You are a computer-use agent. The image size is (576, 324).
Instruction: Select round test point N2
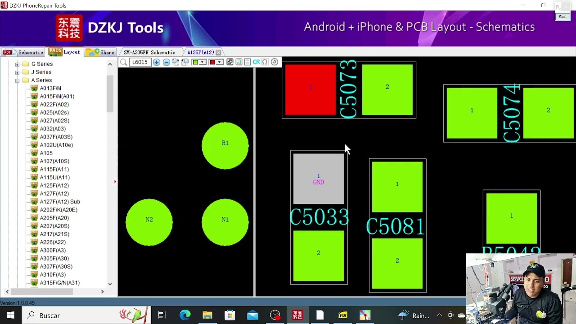pos(149,222)
